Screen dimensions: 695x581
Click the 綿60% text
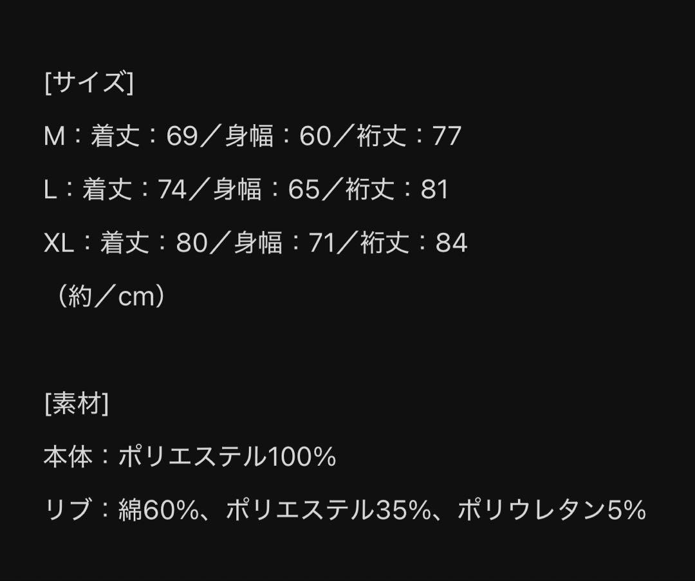pos(158,510)
